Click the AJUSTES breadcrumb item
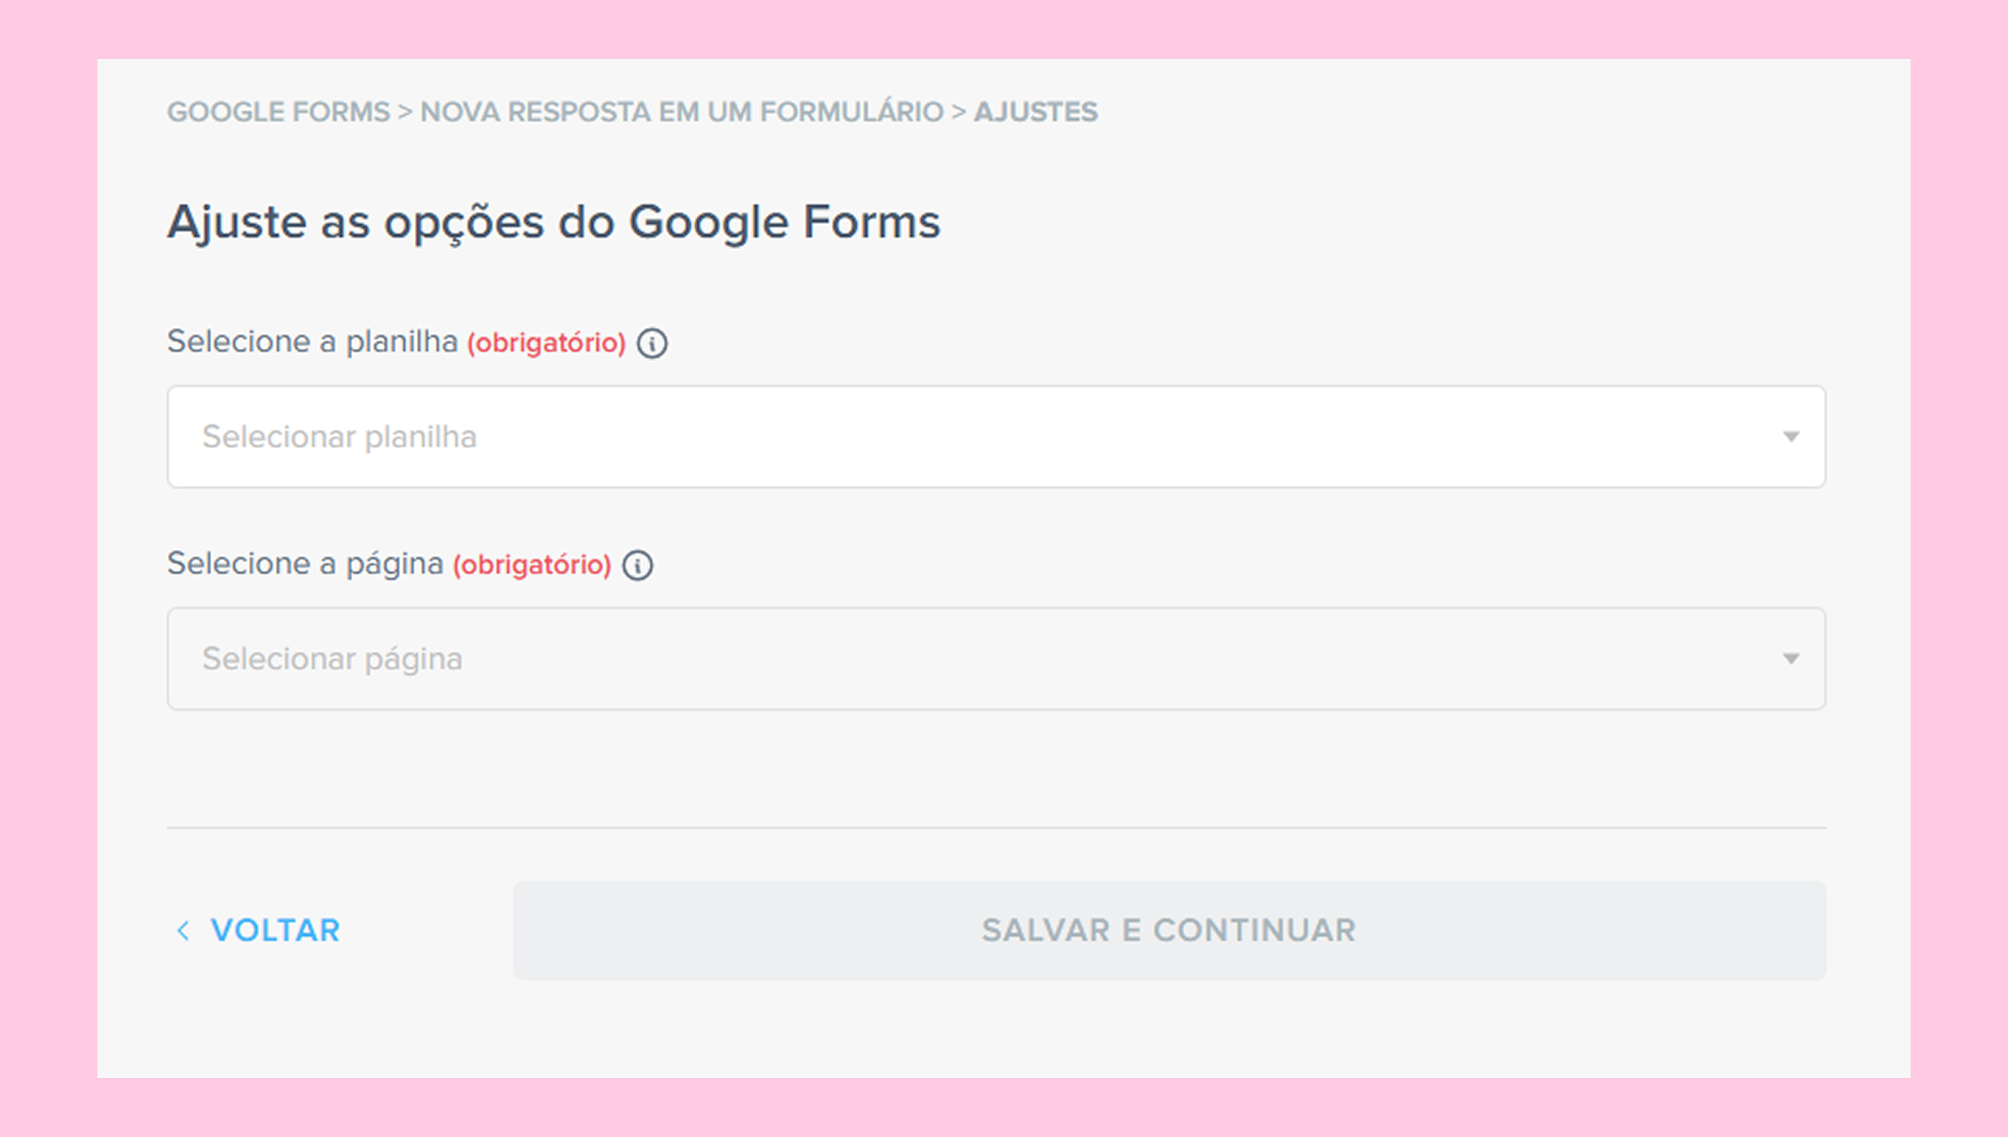Viewport: 2008px width, 1137px height. (1035, 112)
